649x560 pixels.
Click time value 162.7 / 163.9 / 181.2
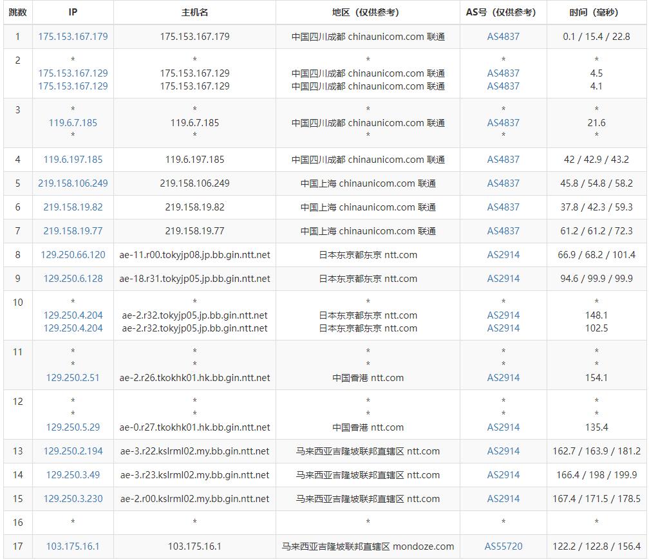click(596, 451)
